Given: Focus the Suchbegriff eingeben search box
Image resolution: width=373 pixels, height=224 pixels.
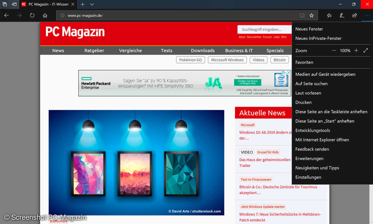Looking at the screenshot, I should point(265,30).
